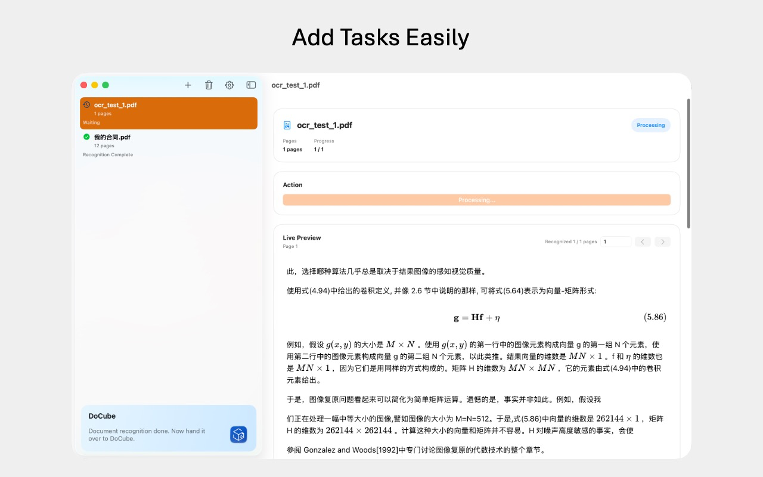
Task: Click the ocr_test_1.pdf title in header bar
Action: tap(296, 85)
